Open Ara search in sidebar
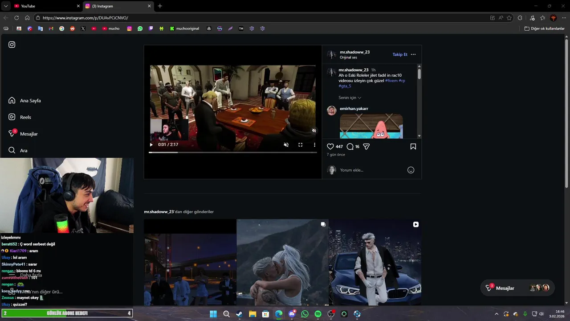This screenshot has width=570, height=321. [x=18, y=150]
